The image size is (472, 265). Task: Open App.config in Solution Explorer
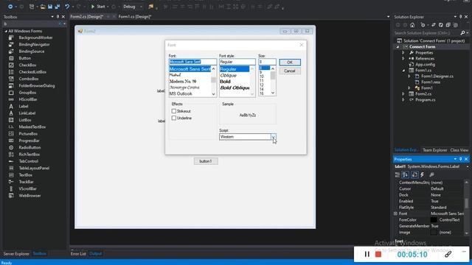(x=425, y=64)
